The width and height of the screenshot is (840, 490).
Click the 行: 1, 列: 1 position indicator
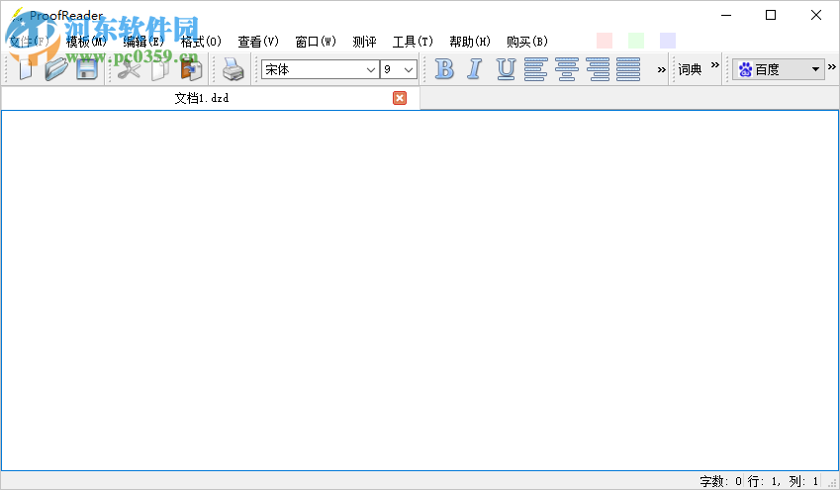pos(783,481)
